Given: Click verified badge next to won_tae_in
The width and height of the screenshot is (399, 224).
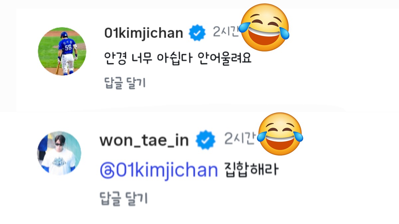Looking at the screenshot, I should (205, 140).
